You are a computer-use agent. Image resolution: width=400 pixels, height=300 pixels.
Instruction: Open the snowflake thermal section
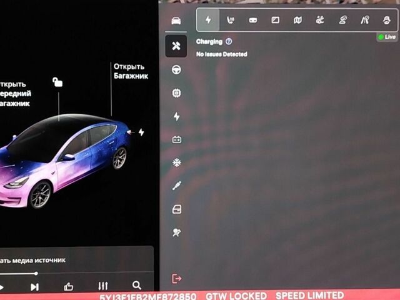tap(176, 162)
